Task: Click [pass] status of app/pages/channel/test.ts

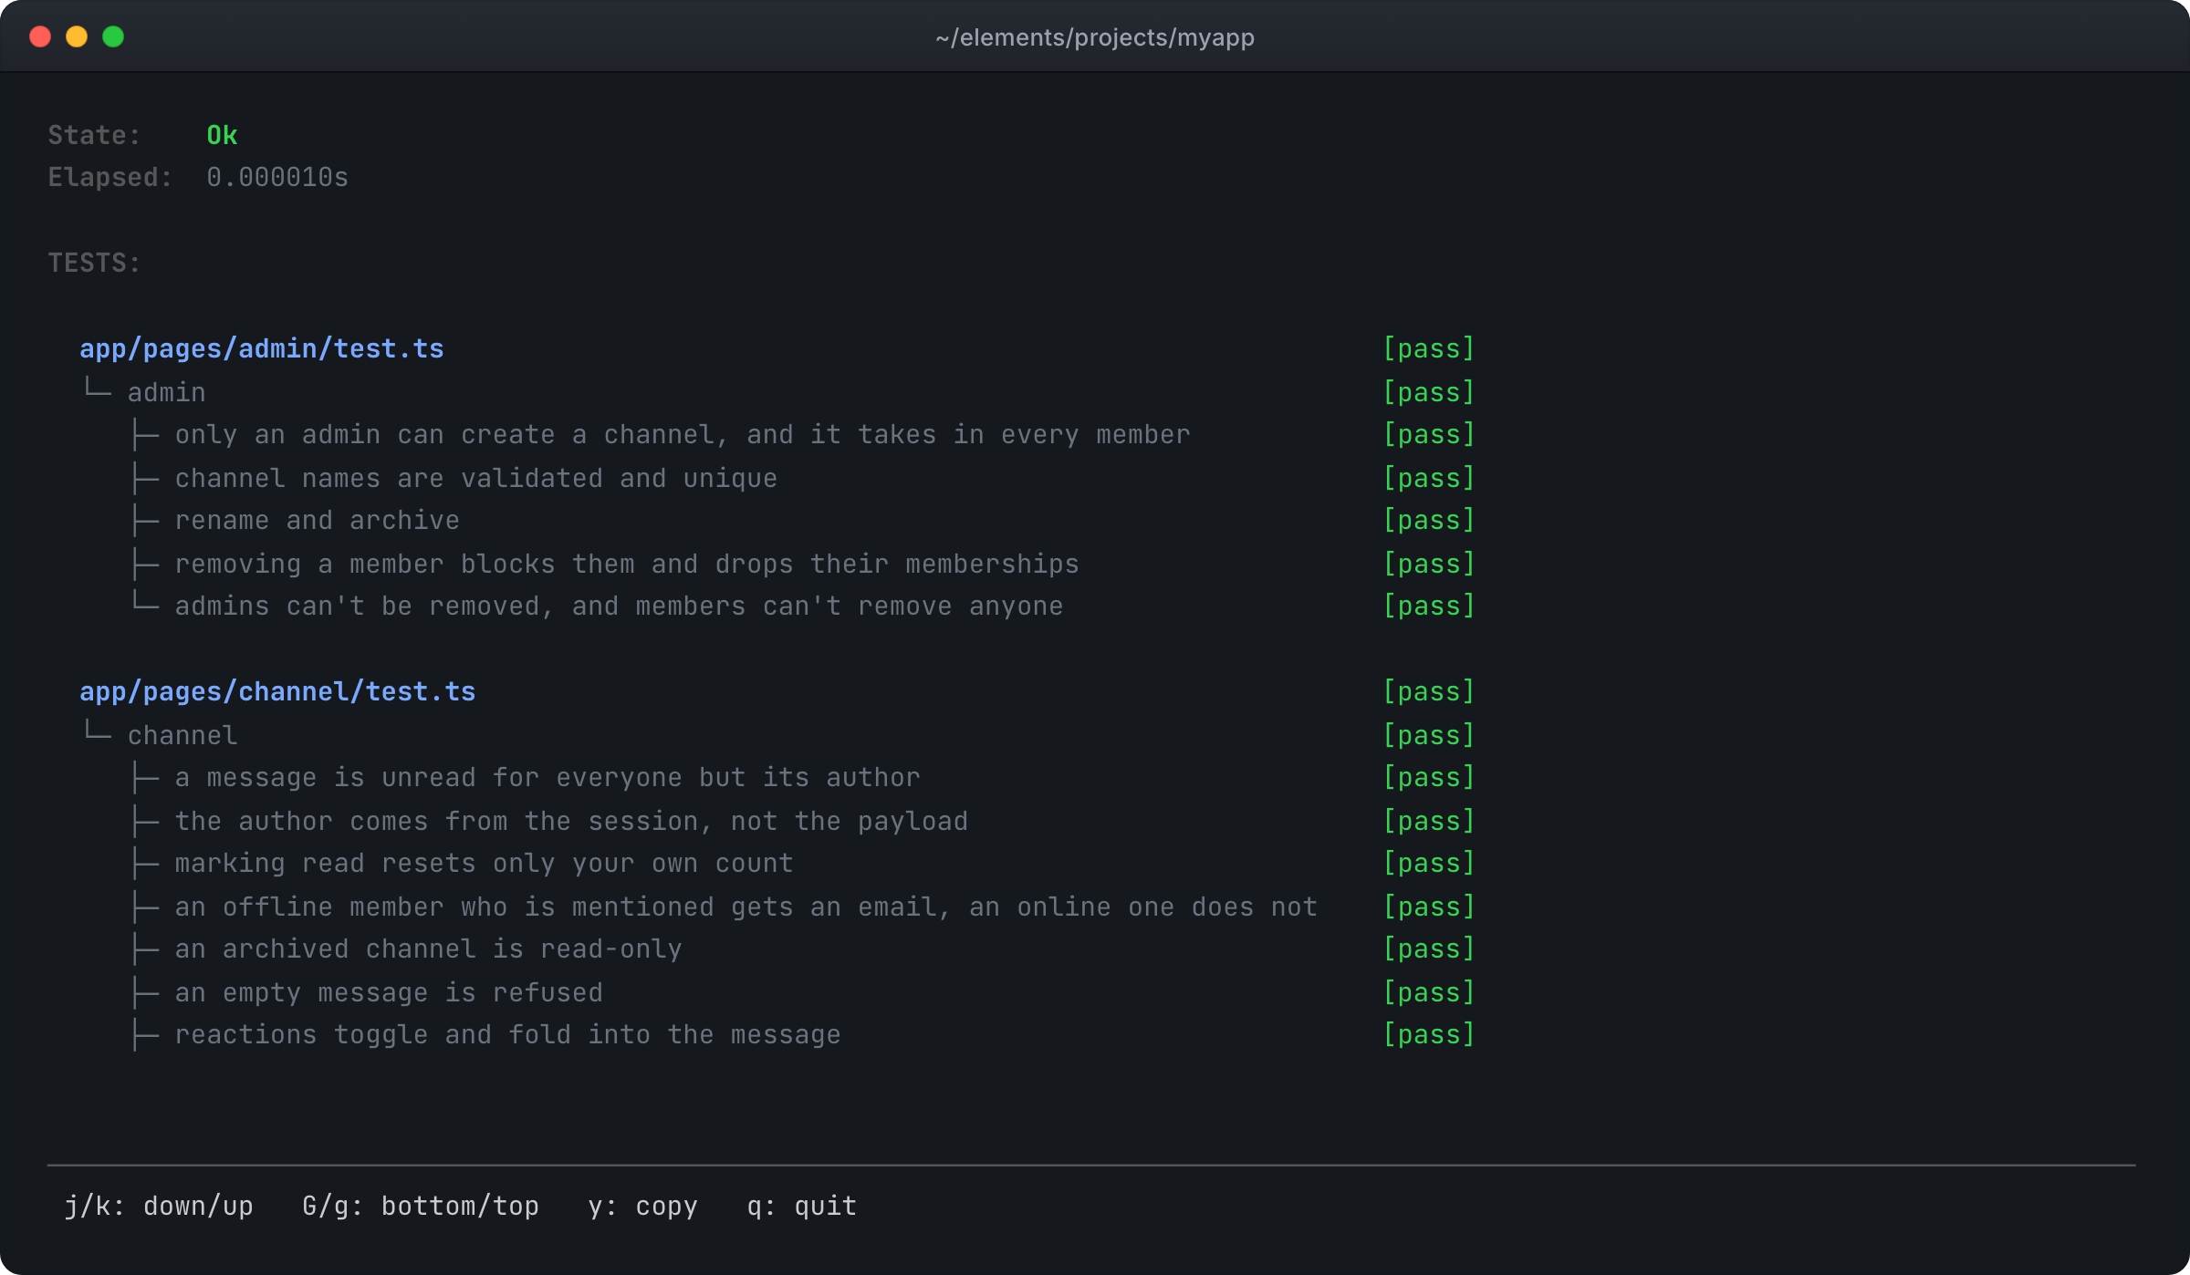Action: (1429, 691)
